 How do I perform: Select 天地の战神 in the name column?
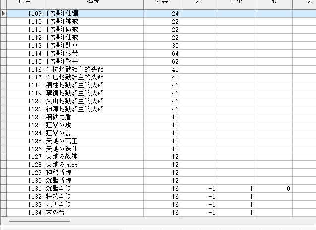click(x=94, y=157)
